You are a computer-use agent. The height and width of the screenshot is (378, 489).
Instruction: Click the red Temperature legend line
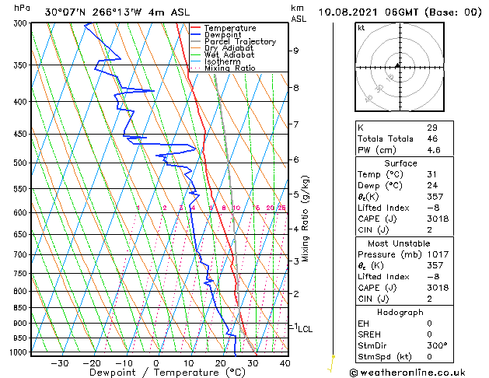(196, 28)
